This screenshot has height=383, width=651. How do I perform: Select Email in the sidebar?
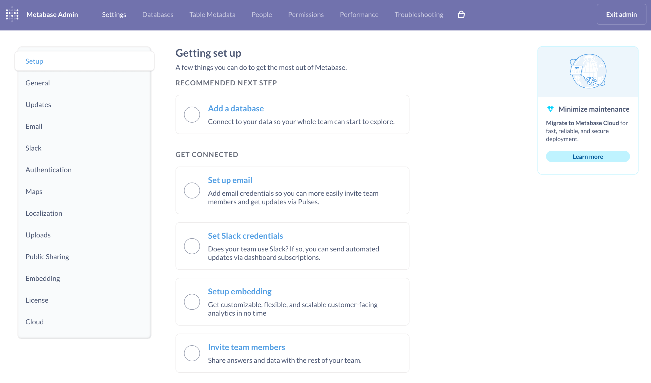click(x=84, y=126)
